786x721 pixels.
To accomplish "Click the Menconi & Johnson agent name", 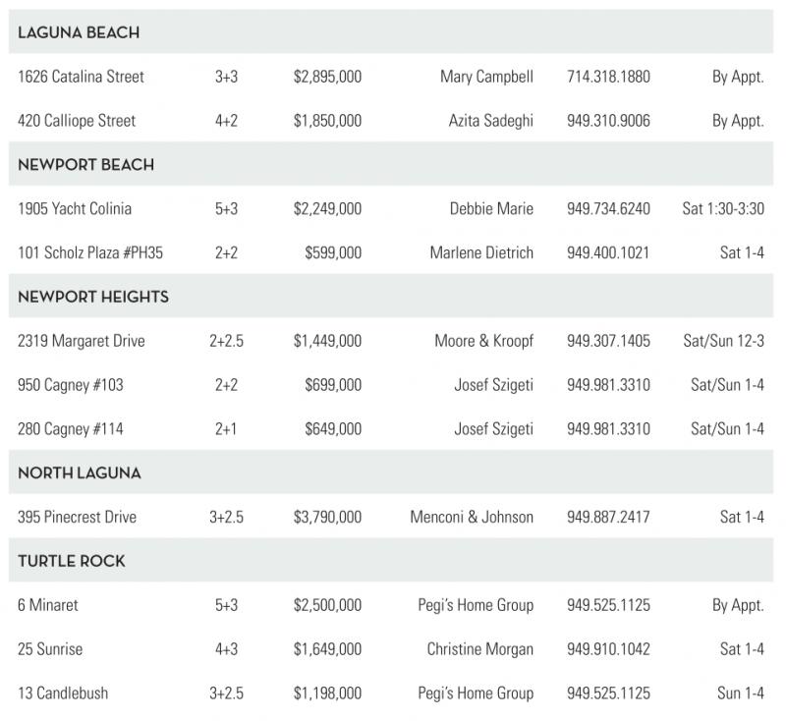I will 472,517.
